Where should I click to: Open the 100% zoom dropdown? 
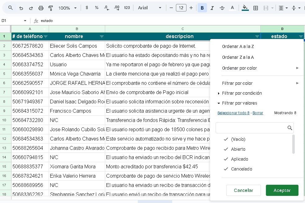[x=67, y=8]
